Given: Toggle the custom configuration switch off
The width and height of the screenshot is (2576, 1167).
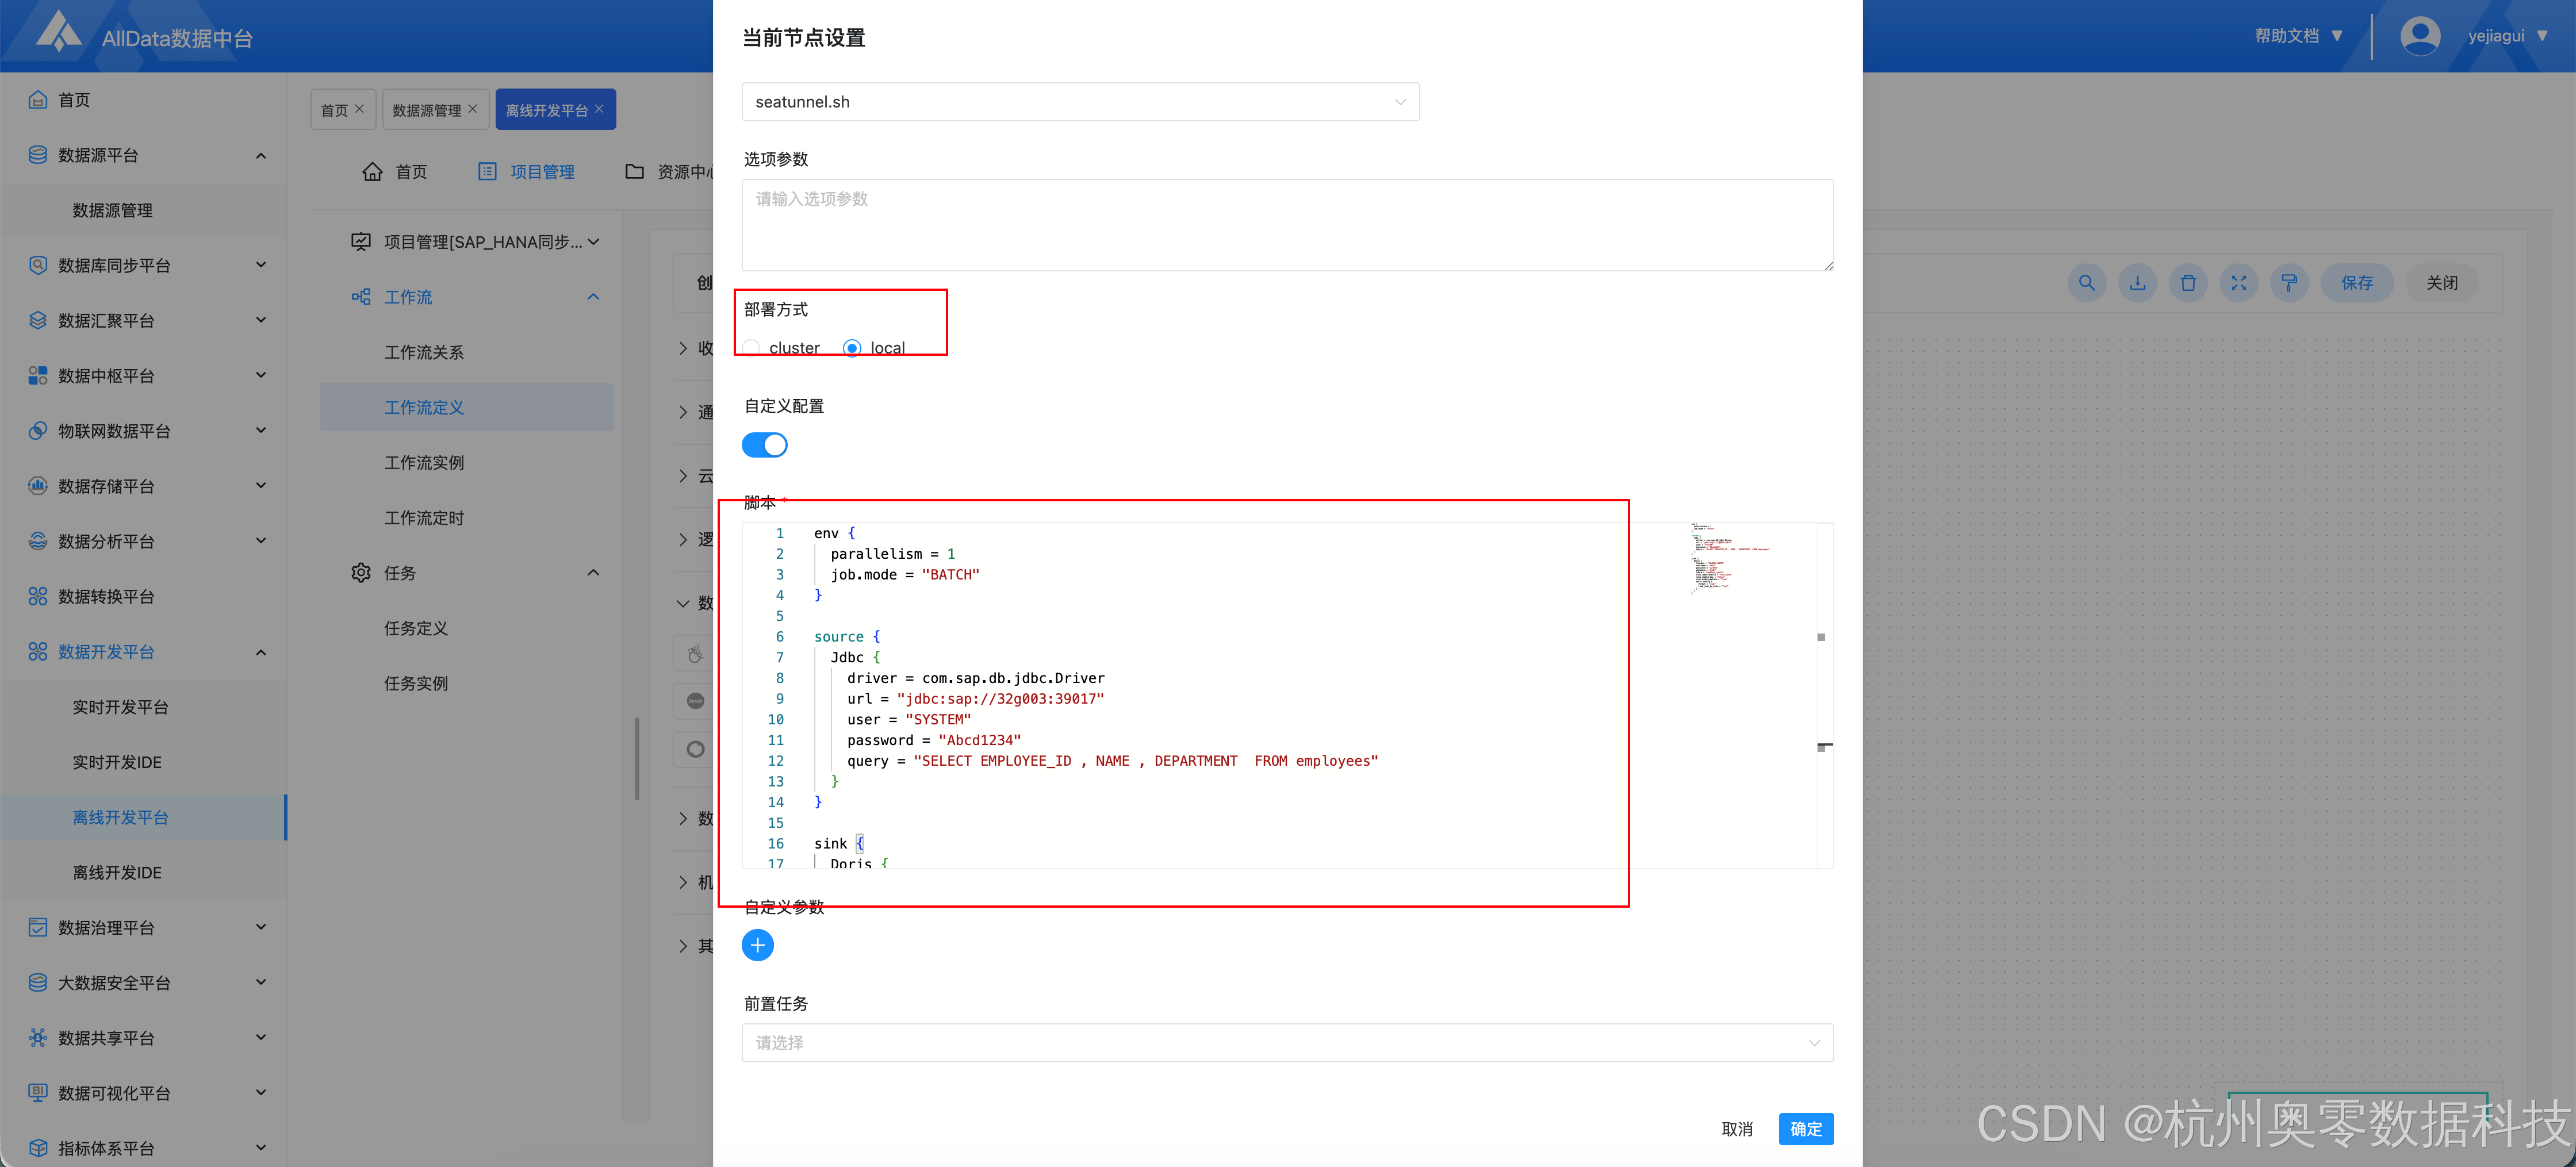Looking at the screenshot, I should point(765,445).
